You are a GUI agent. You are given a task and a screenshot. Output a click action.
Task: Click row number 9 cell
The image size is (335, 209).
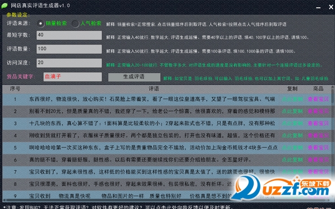(x=15, y=196)
